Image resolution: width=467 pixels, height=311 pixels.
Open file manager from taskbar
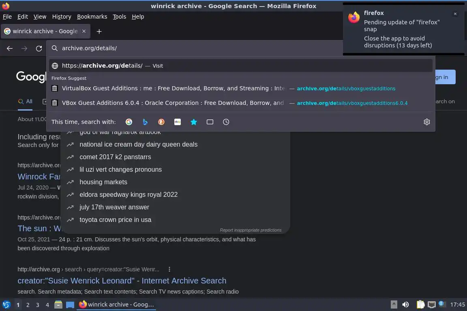coord(58,305)
